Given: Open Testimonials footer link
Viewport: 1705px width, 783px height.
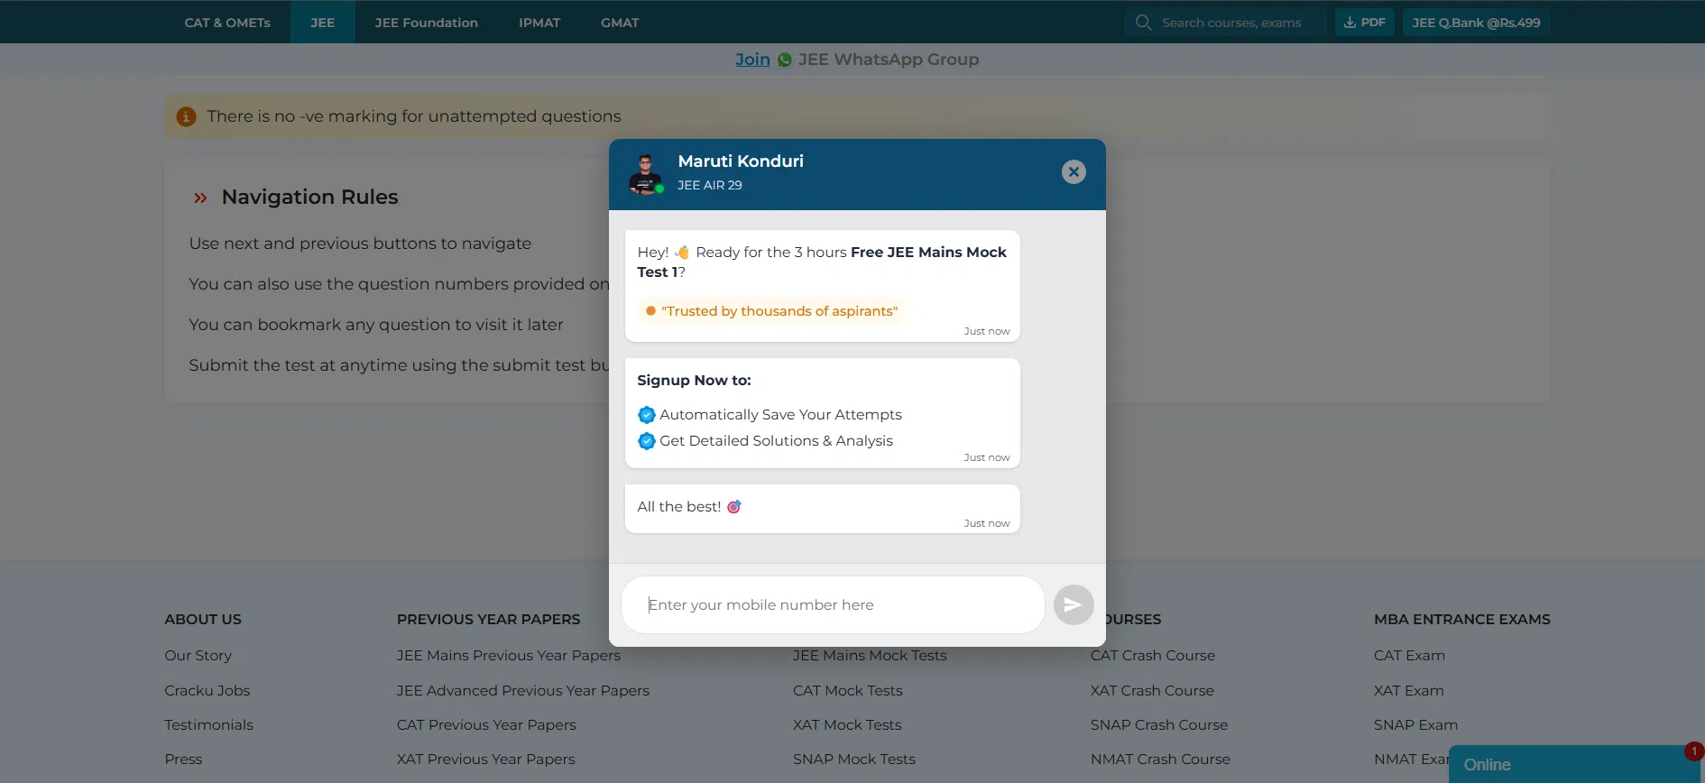Looking at the screenshot, I should point(209,725).
